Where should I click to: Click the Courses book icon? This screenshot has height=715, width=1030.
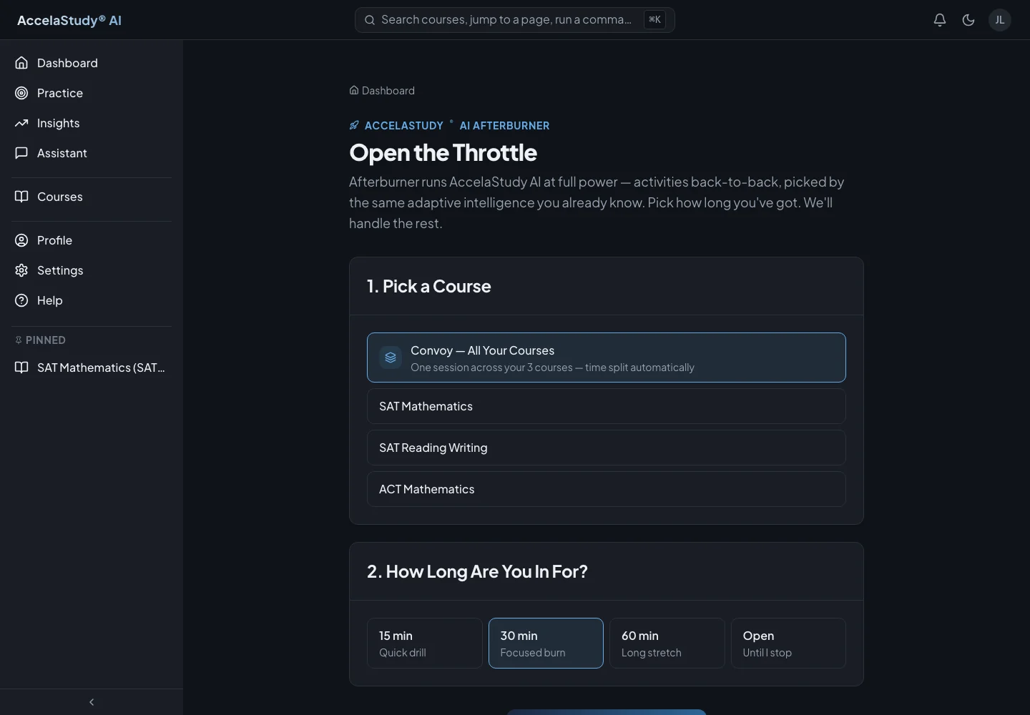coord(21,197)
